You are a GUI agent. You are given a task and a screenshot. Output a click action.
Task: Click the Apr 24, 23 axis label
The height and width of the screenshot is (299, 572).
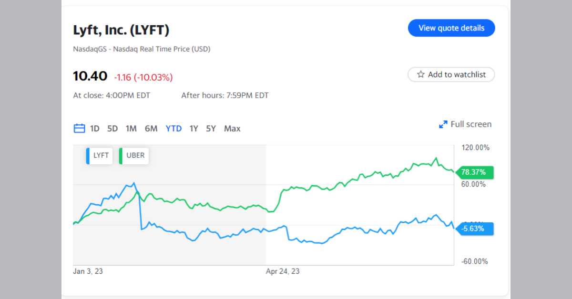pyautogui.click(x=283, y=271)
